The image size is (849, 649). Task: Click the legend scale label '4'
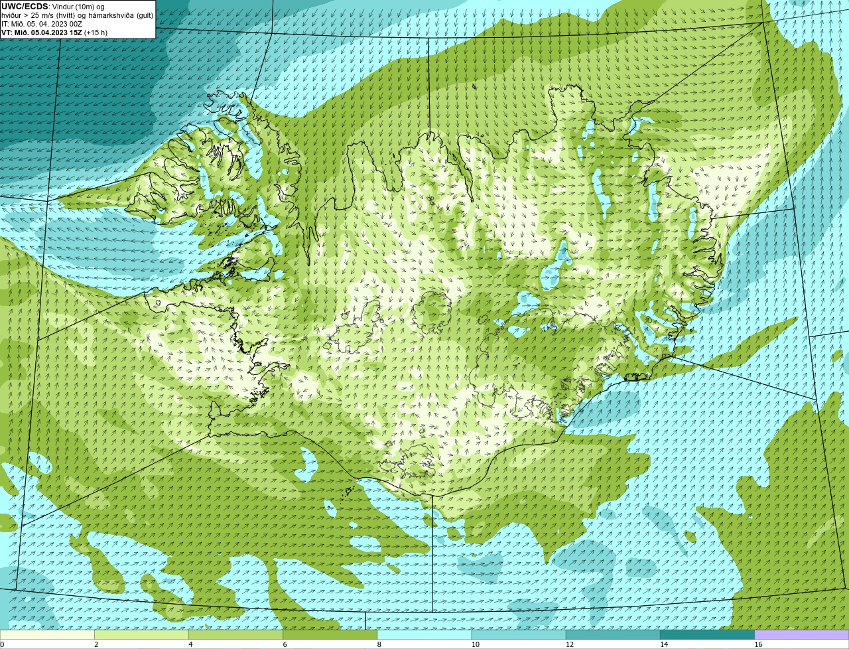click(191, 644)
